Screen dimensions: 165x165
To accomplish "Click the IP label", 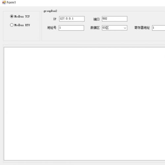I will tap(55, 19).
